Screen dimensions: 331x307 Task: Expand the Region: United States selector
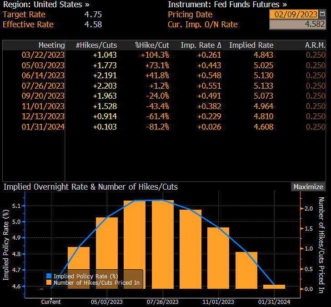[46, 5]
